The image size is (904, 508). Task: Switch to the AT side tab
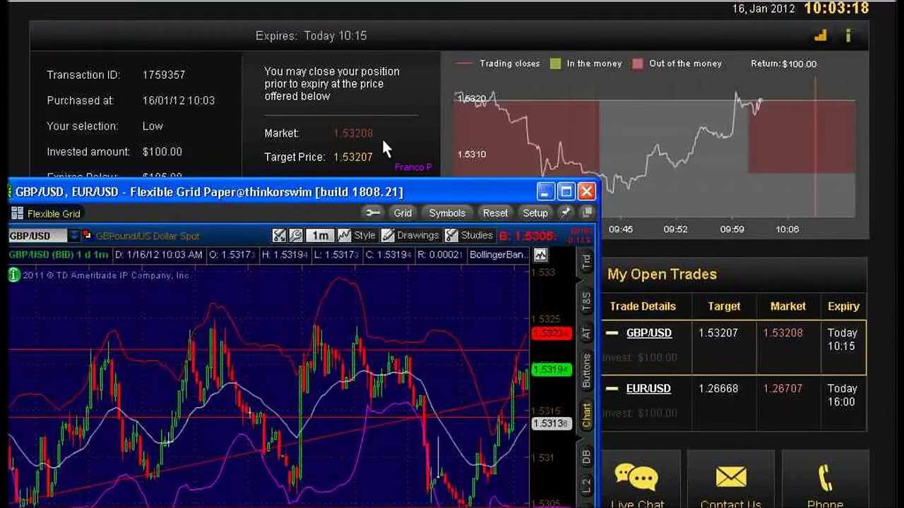click(x=586, y=333)
